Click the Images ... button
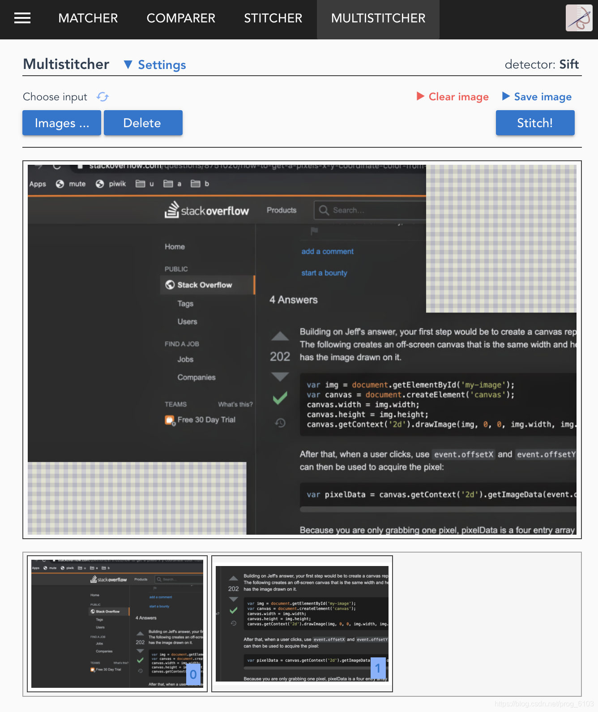 tap(62, 123)
